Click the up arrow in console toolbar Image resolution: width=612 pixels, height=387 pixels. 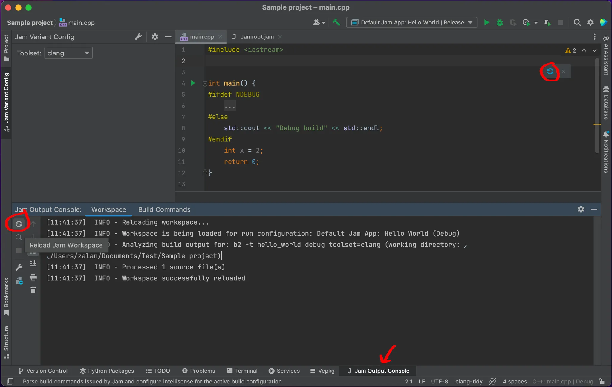[x=33, y=224]
